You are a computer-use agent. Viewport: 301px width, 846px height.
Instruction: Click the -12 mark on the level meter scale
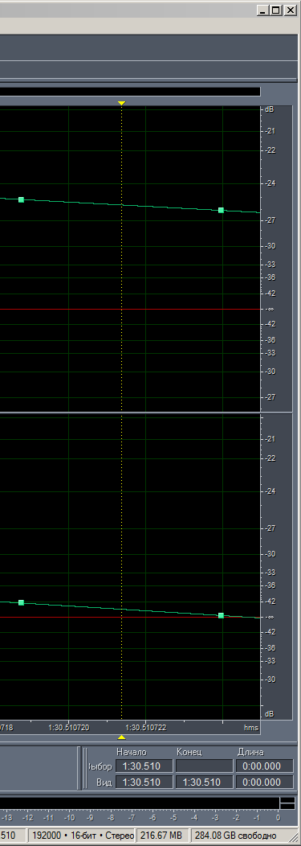click(28, 818)
